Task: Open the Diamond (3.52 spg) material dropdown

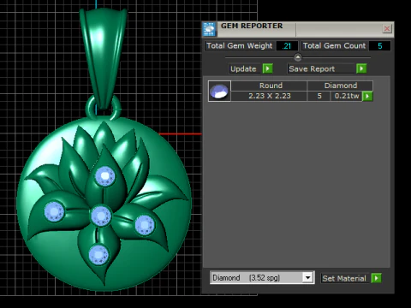Action: point(307,277)
